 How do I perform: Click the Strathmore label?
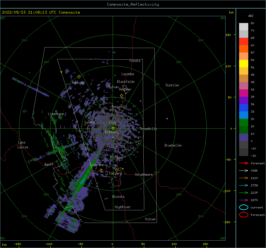(144, 175)
